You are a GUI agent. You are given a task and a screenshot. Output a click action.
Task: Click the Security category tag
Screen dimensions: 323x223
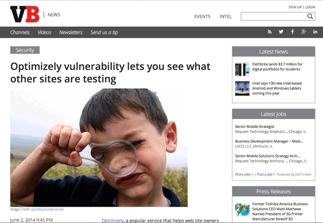(25, 50)
